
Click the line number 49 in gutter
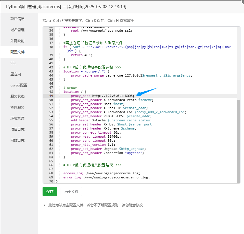coord(51,96)
